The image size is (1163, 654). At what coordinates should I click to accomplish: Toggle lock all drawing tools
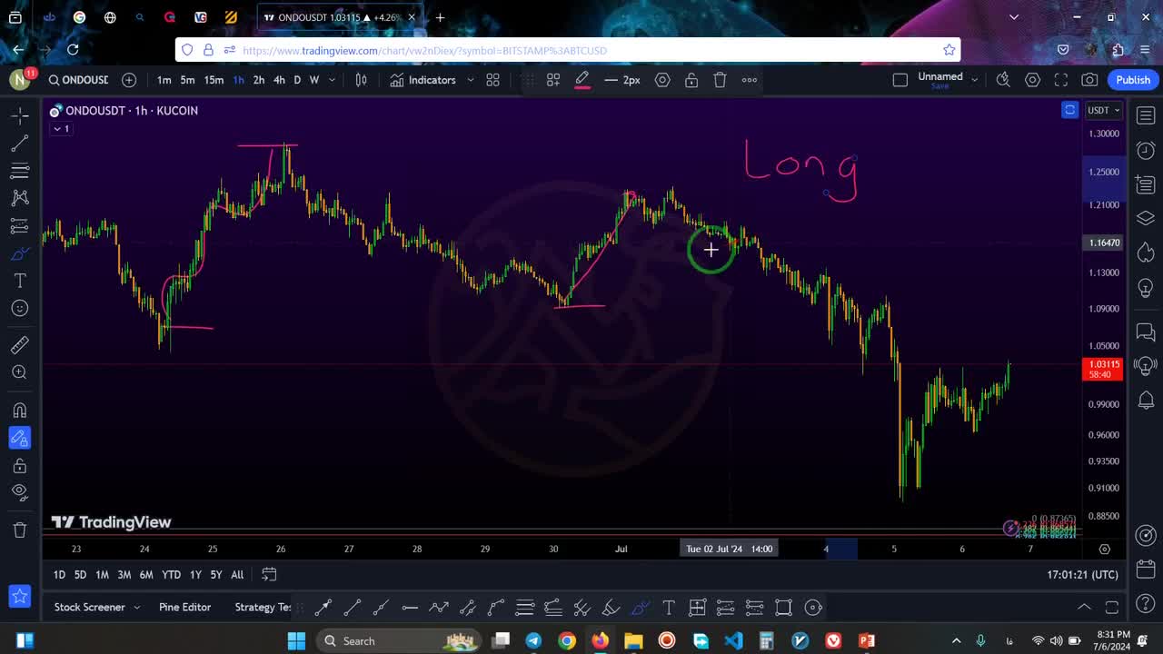19,466
